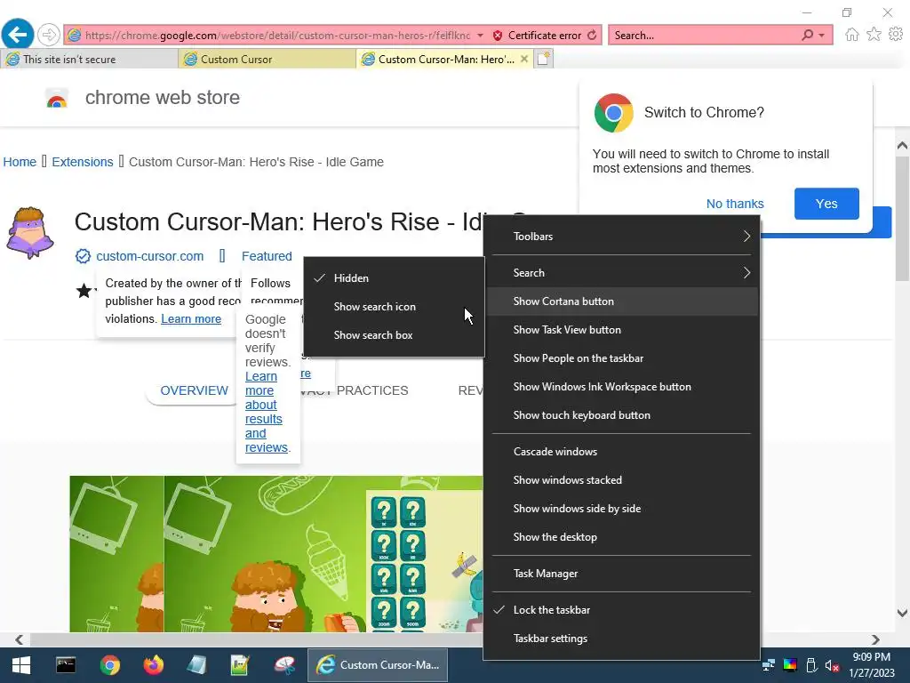Image resolution: width=910 pixels, height=683 pixels.
Task: Choose Show the desktop
Action: [621, 537]
